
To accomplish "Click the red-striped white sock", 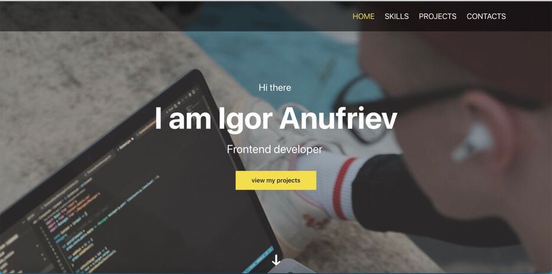I will [x=331, y=186].
